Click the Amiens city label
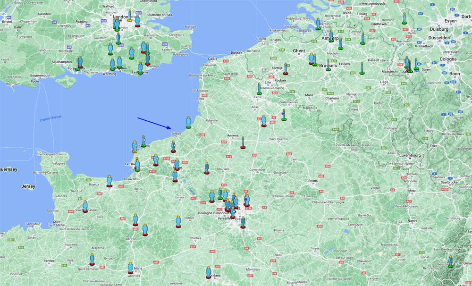The image size is (472, 286). coord(233,135)
